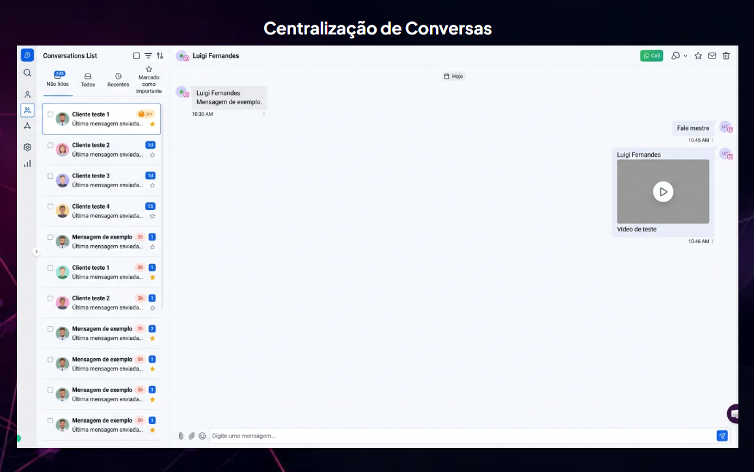Open the conversations filter icon

148,56
